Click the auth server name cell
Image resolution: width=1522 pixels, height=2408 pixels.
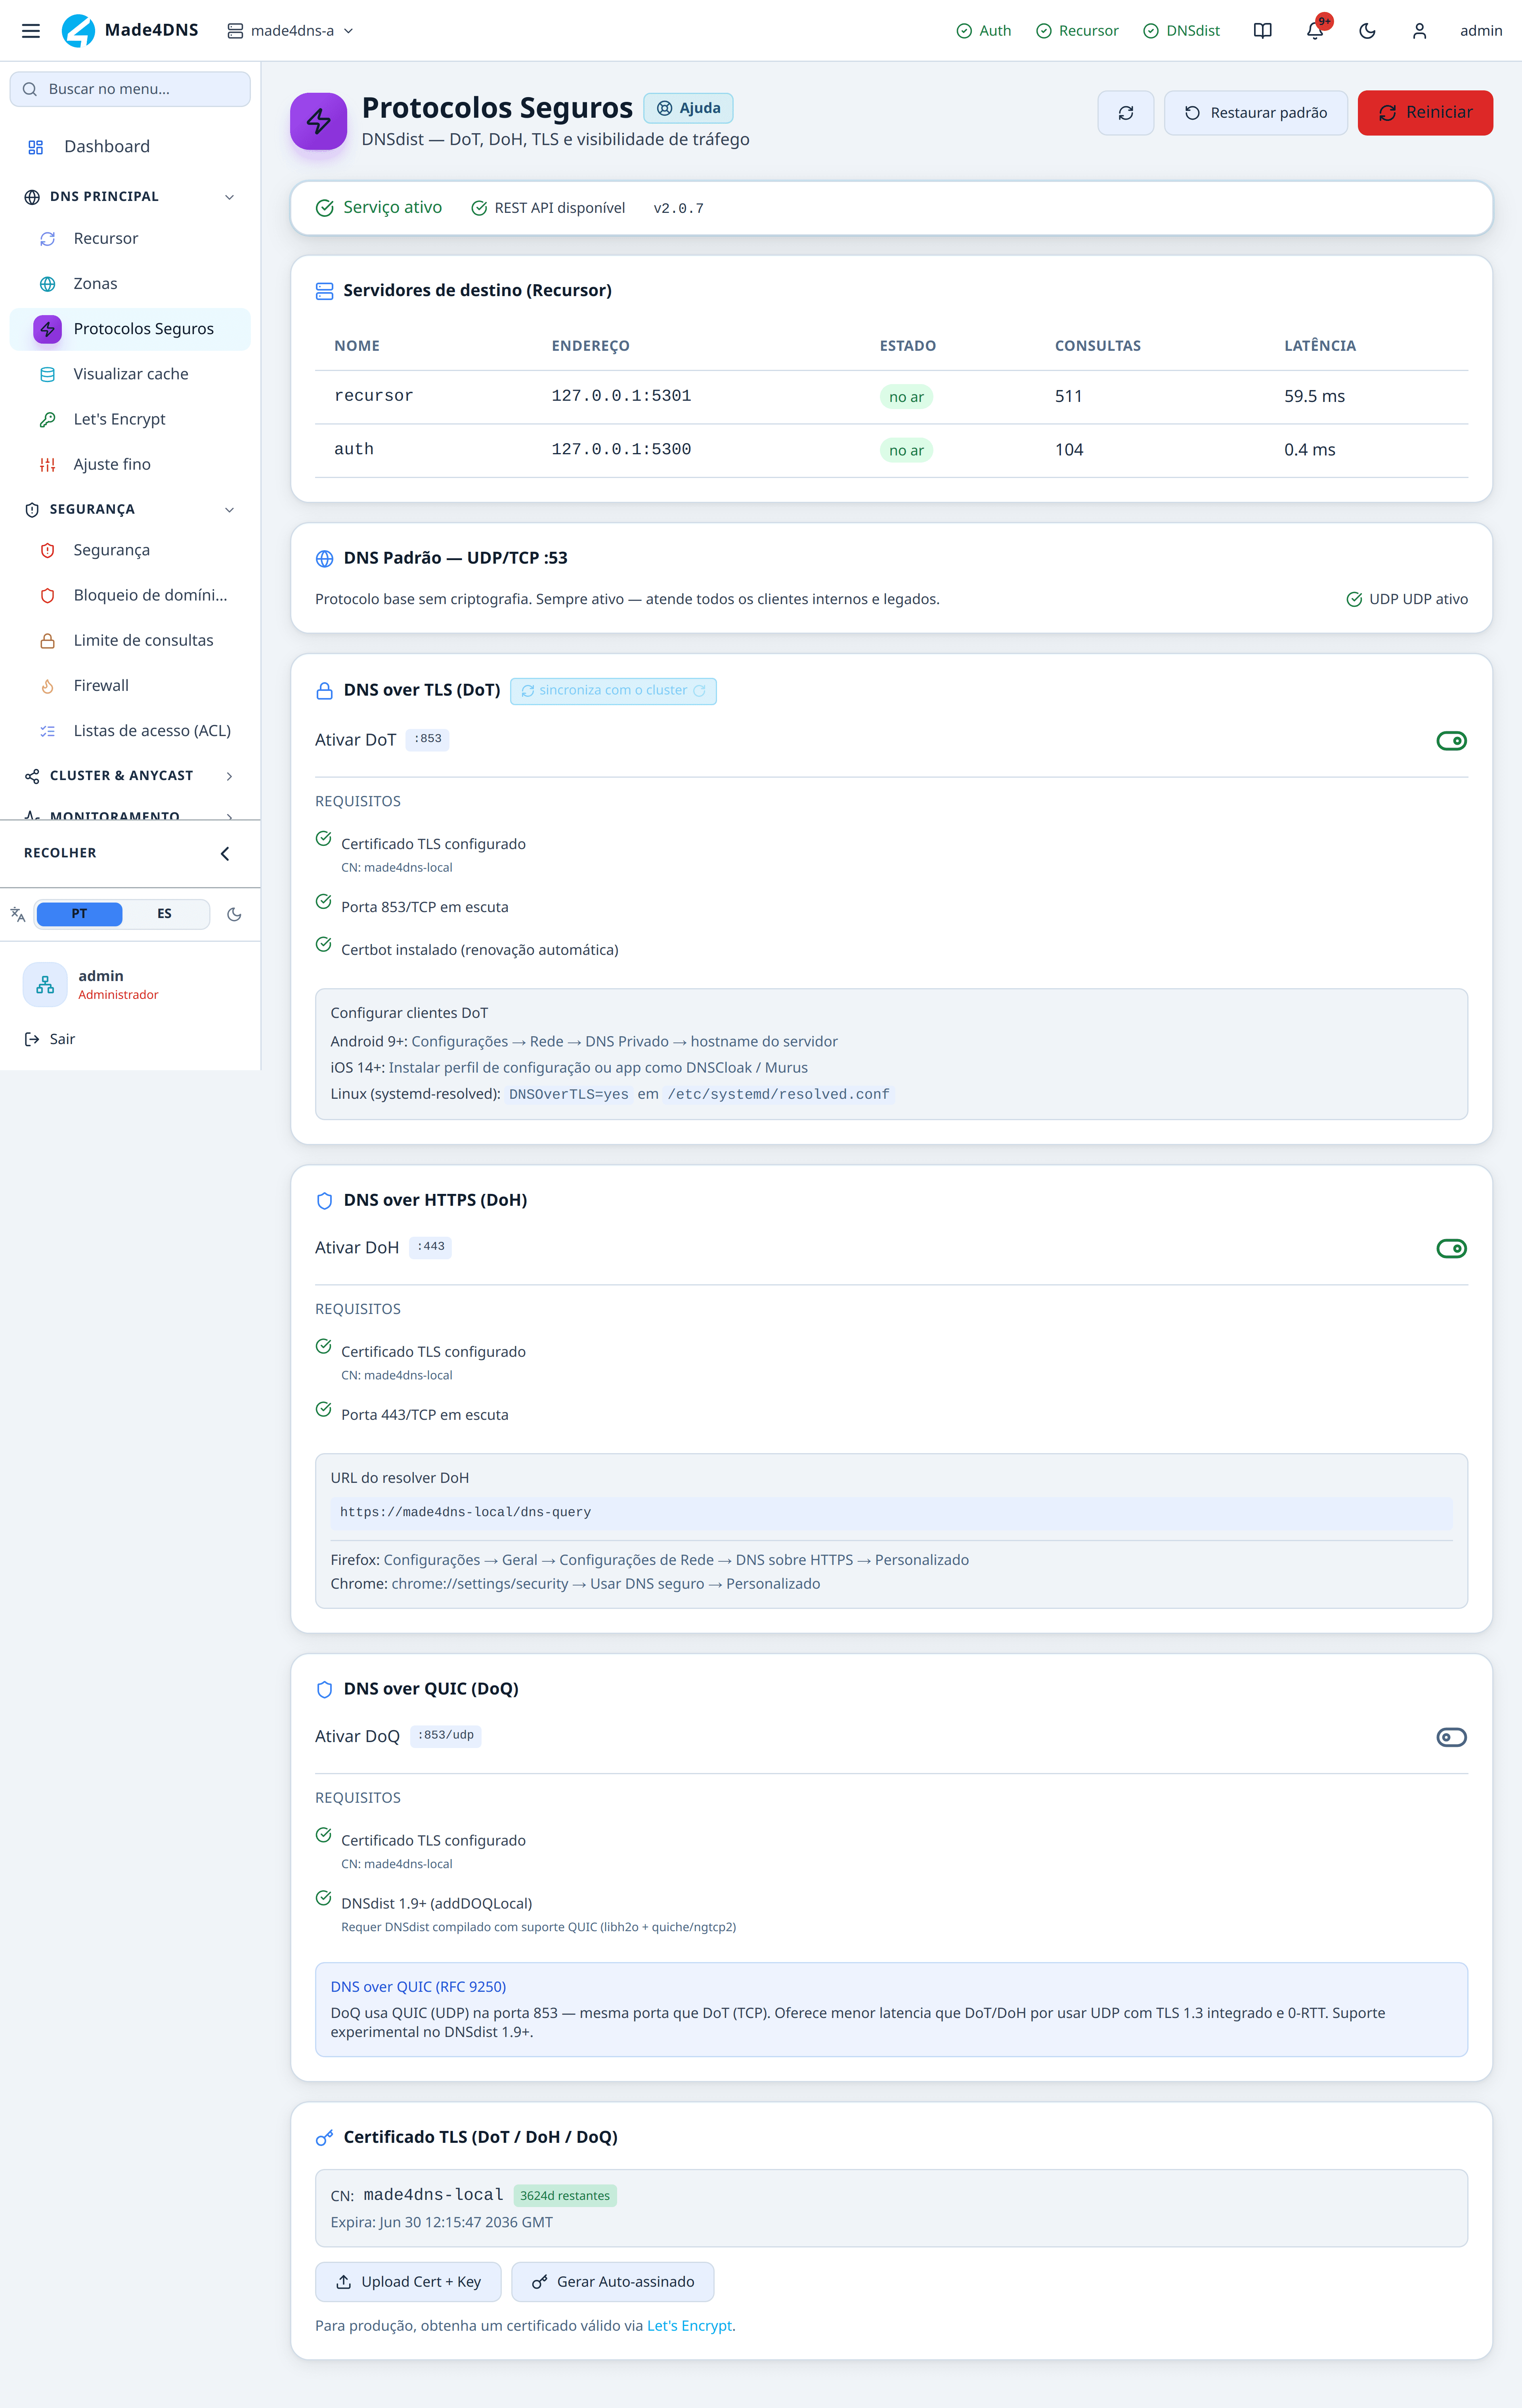coord(353,450)
